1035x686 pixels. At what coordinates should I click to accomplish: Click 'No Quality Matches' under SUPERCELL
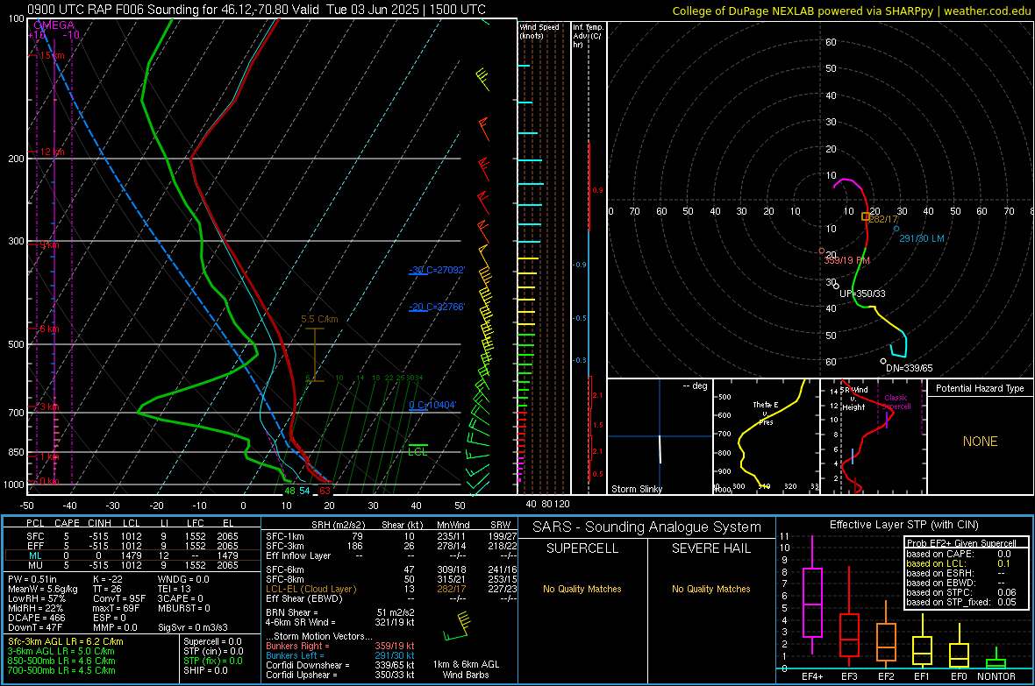pos(582,589)
